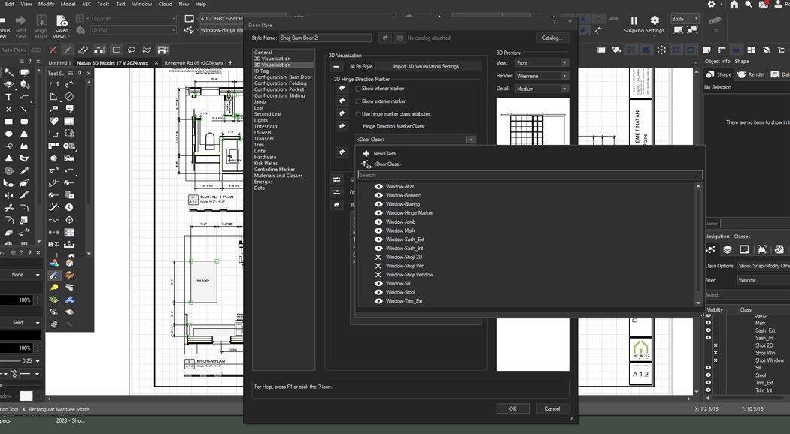This screenshot has height=434, width=790.
Task: Click the Next View arrow icon
Action: point(20,21)
